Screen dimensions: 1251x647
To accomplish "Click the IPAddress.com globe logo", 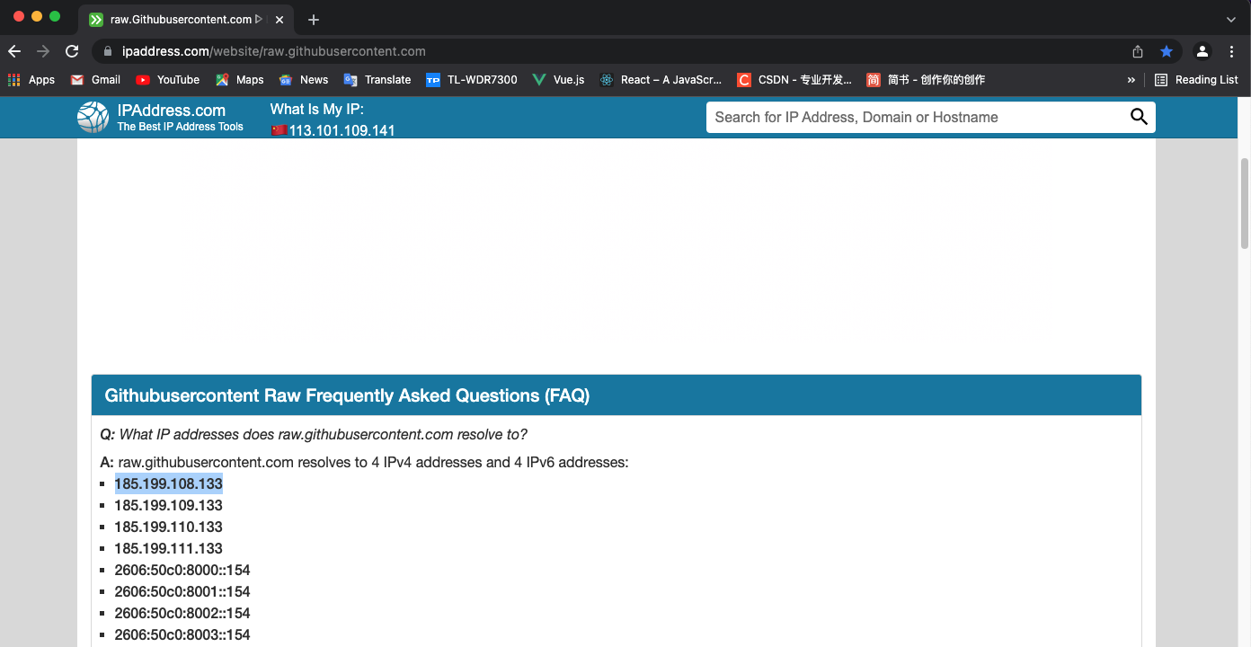I will click(x=93, y=117).
